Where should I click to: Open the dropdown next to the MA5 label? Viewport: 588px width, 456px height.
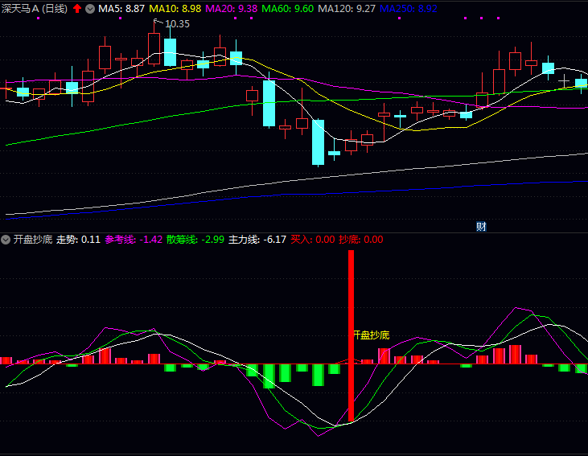point(90,8)
